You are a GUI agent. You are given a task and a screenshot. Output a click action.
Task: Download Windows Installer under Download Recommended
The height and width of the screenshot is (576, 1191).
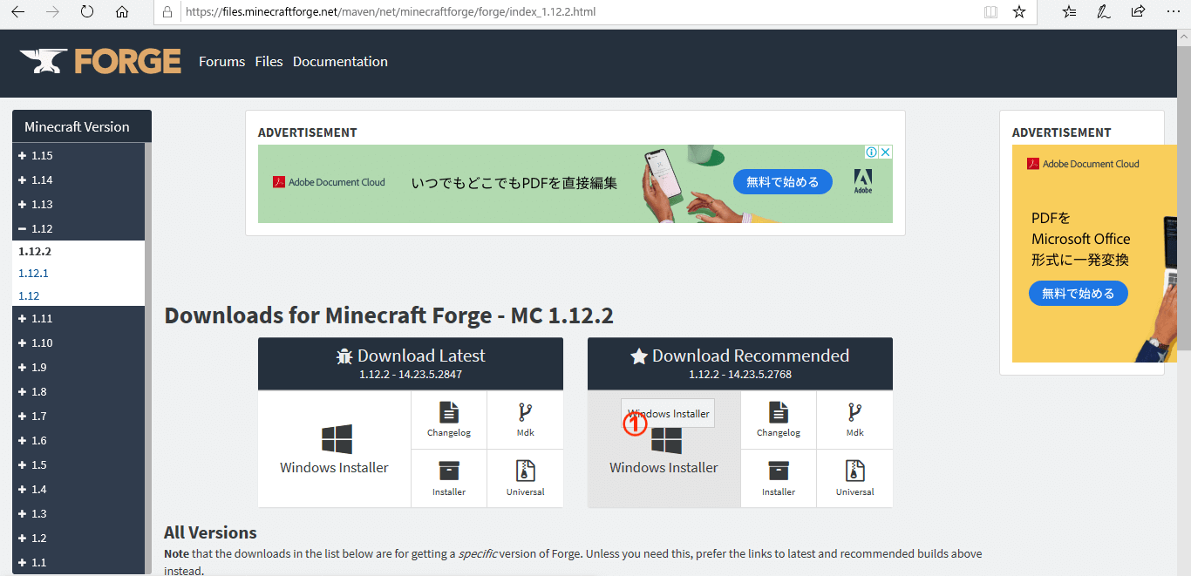tap(664, 449)
